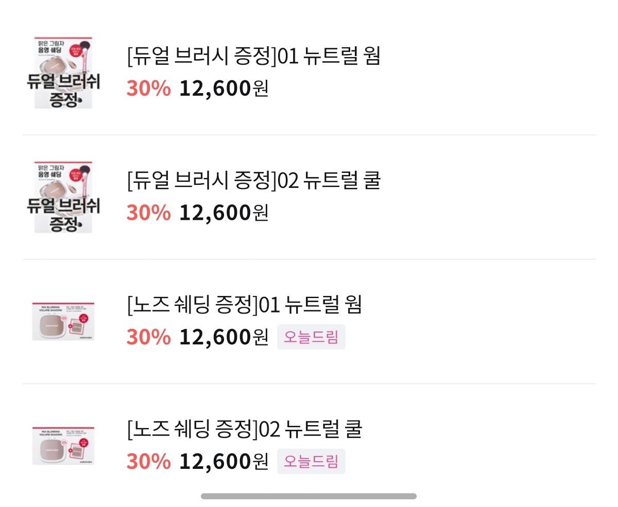Tap the 12,600원 price of dual brush 01
Image resolution: width=618 pixels, height=507 pixels.
[x=224, y=89]
